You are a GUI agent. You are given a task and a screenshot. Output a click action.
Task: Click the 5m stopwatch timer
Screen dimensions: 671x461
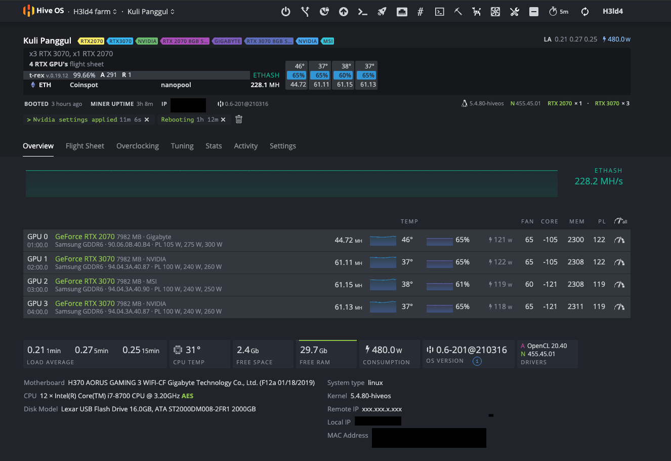click(x=559, y=12)
